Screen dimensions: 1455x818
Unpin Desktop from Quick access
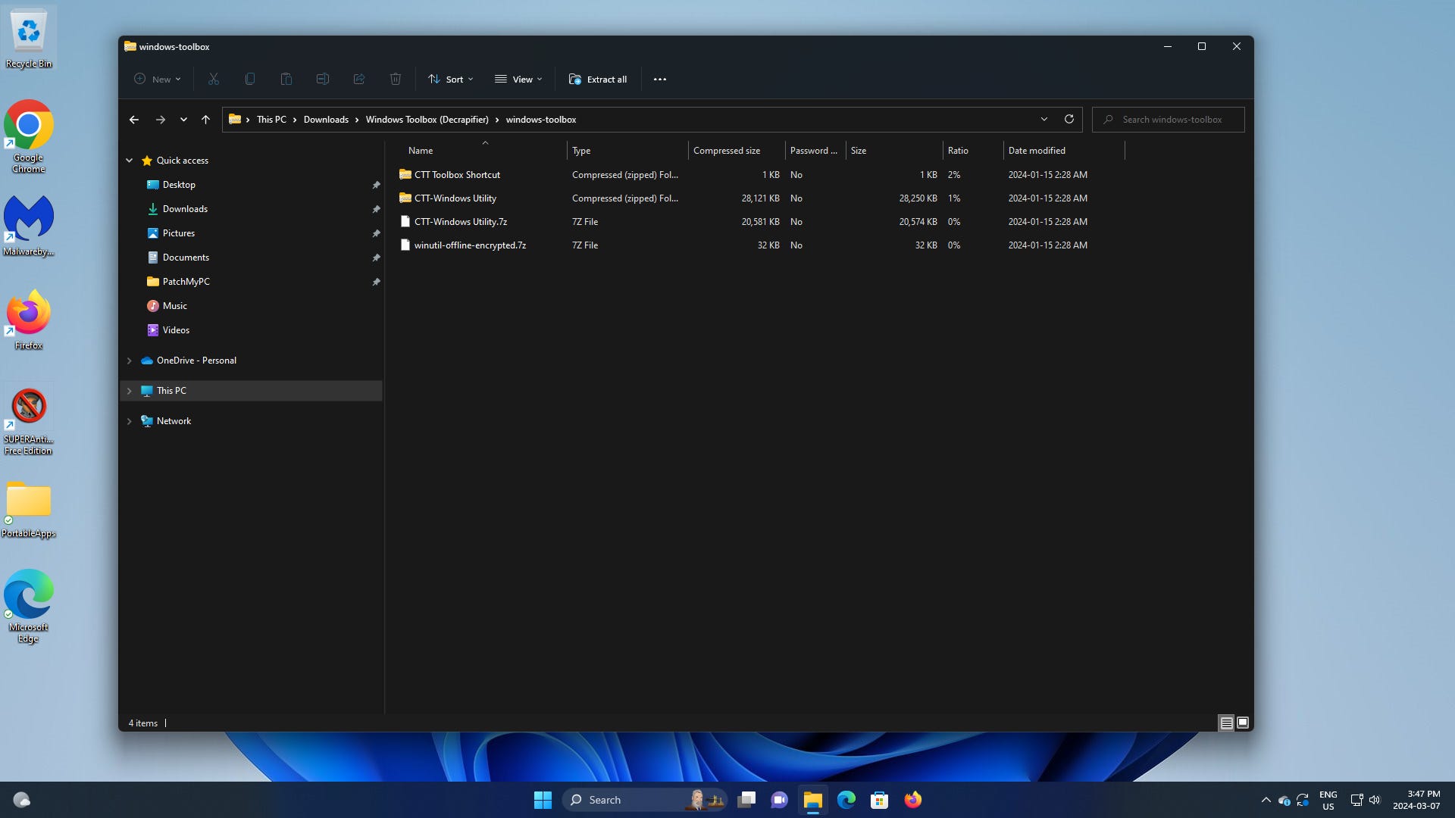click(x=376, y=185)
